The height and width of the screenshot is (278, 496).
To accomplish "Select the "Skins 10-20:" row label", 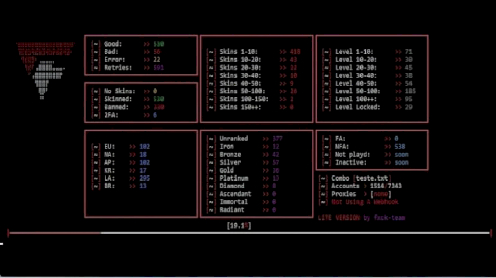I will [x=241, y=59].
